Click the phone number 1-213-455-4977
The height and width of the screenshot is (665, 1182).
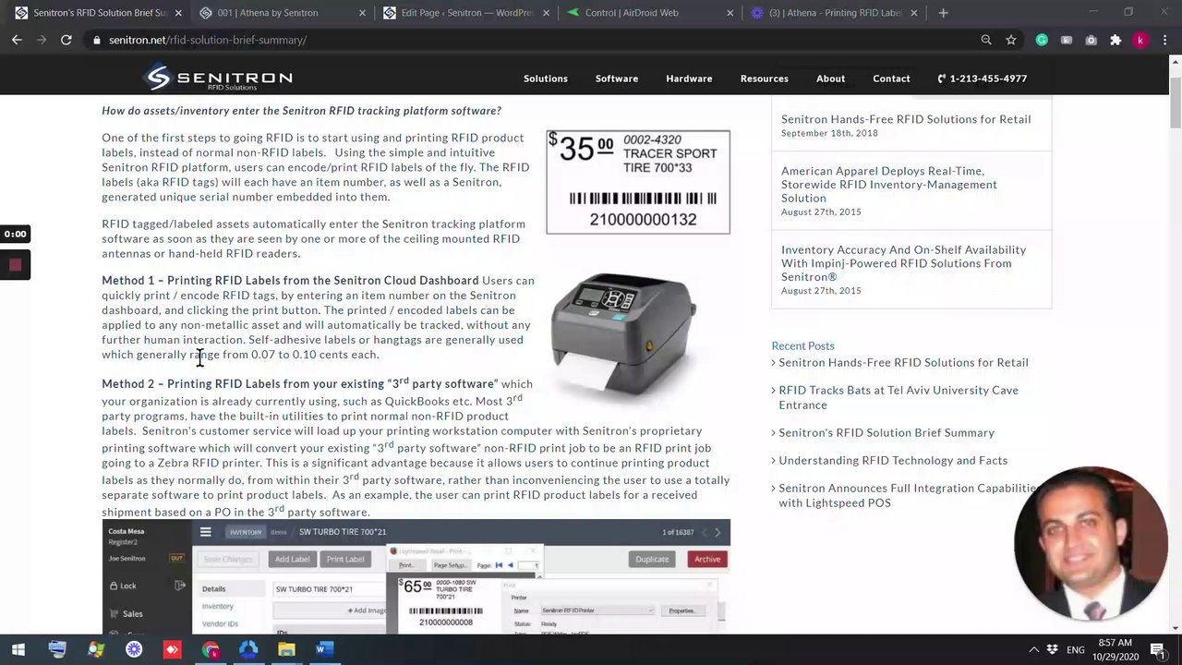pyautogui.click(x=983, y=79)
